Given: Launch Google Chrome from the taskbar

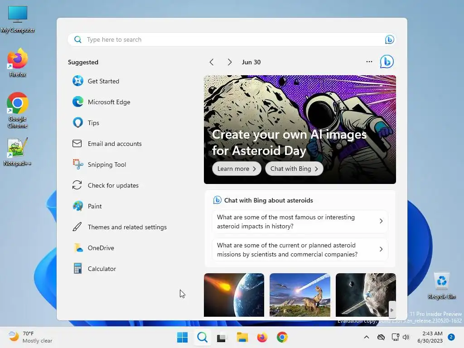Looking at the screenshot, I should pyautogui.click(x=282, y=337).
